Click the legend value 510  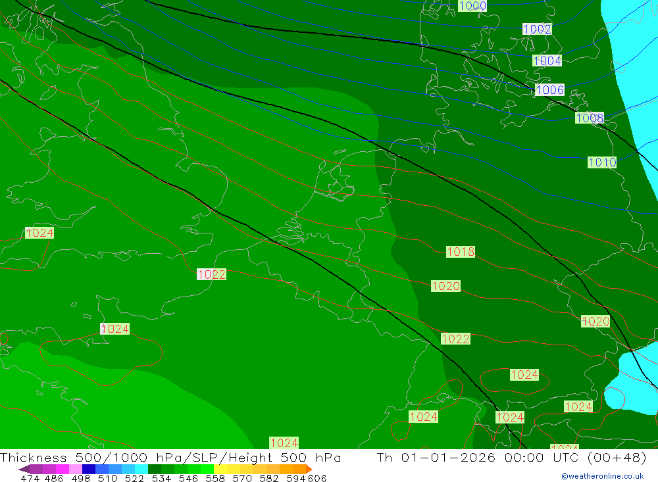point(108,478)
